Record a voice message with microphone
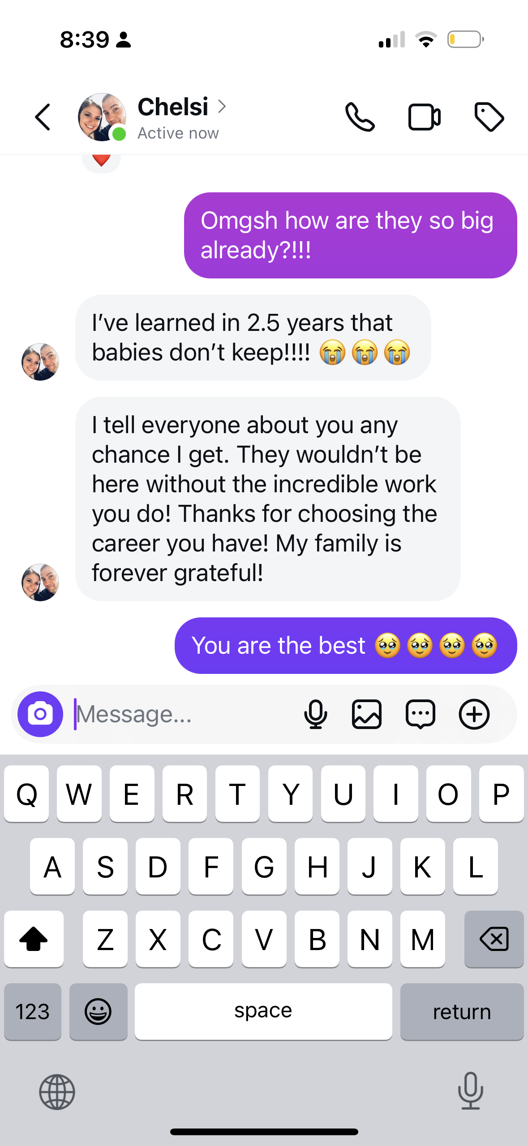The height and width of the screenshot is (1146, 528). coord(315,714)
